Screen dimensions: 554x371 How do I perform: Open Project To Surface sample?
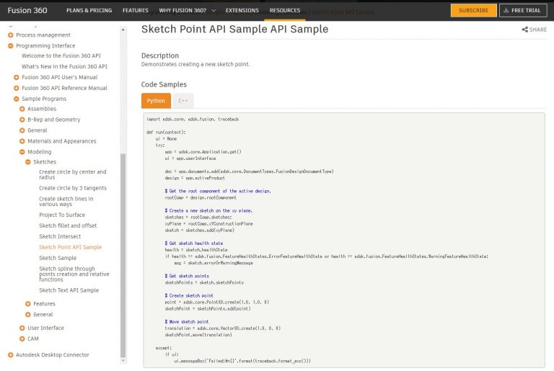point(62,215)
